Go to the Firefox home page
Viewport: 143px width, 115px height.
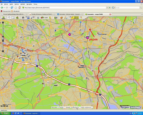click(19, 7)
